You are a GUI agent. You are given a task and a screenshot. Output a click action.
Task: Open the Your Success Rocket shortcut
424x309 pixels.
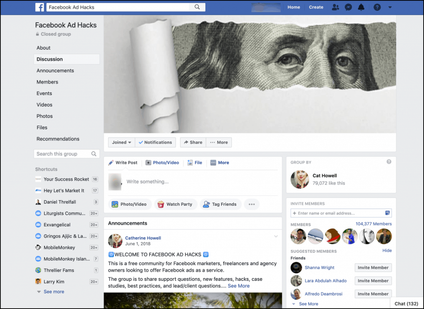coord(67,179)
